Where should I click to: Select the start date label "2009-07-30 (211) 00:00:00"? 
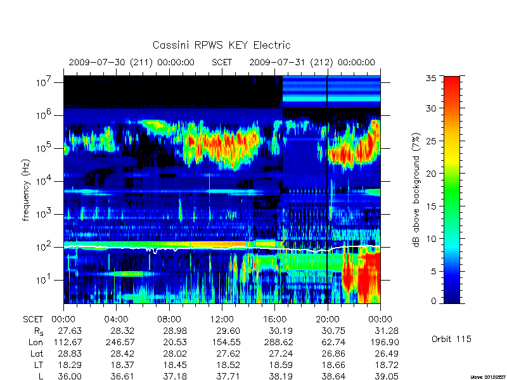132,62
